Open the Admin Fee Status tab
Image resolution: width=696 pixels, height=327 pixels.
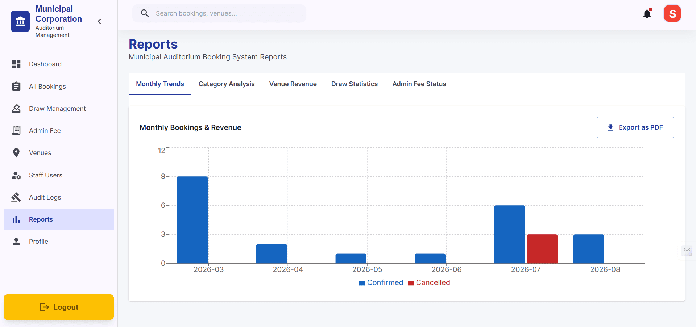[419, 84]
